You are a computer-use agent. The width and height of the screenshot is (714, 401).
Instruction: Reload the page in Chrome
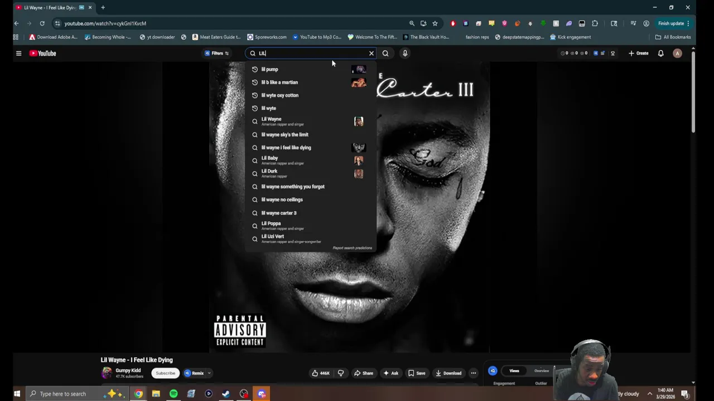(x=42, y=23)
